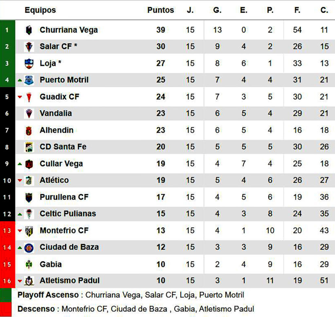Select the Celtic Pulianas team name
This screenshot has width=335, height=317.
point(68,214)
